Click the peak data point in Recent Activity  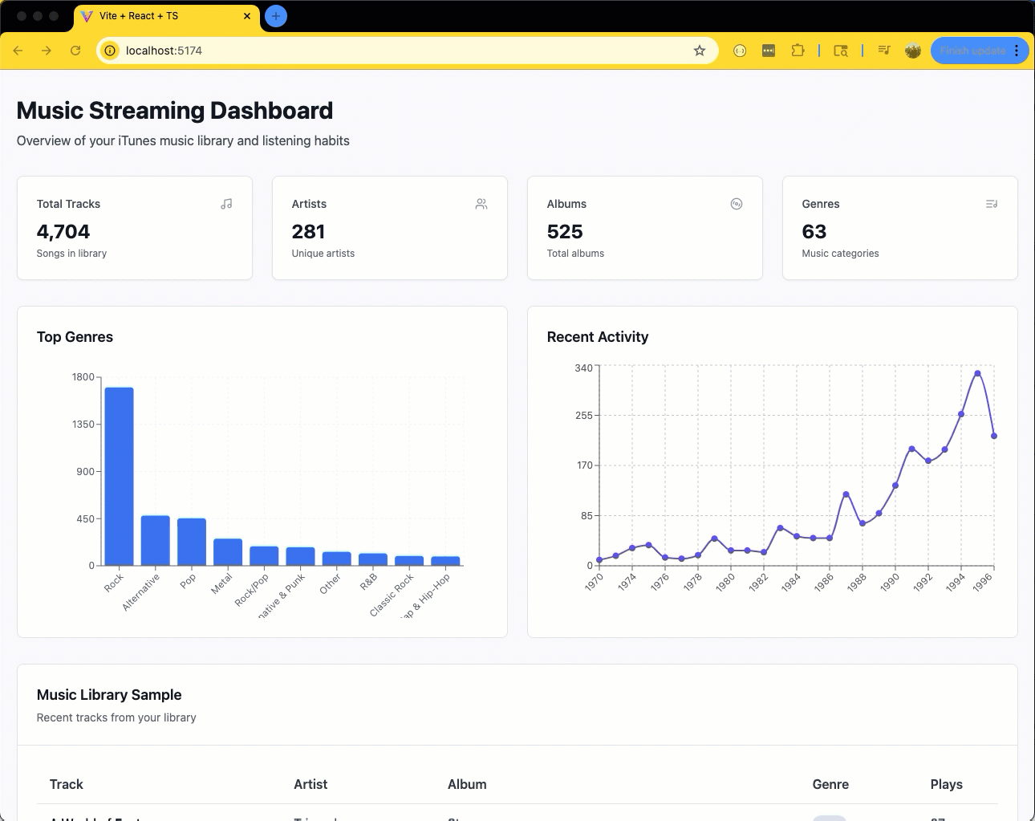977,373
